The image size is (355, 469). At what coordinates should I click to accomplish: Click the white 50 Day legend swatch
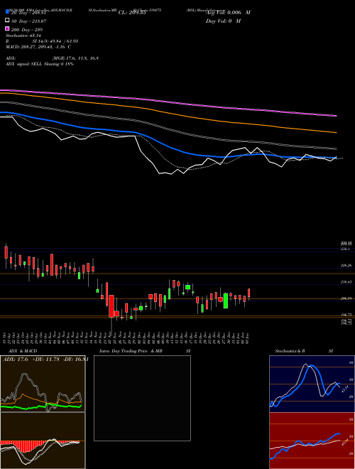pos(8,21)
